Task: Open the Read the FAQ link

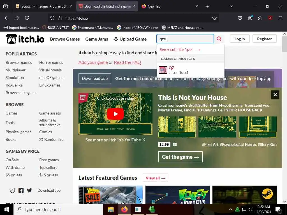Action: pos(128,62)
